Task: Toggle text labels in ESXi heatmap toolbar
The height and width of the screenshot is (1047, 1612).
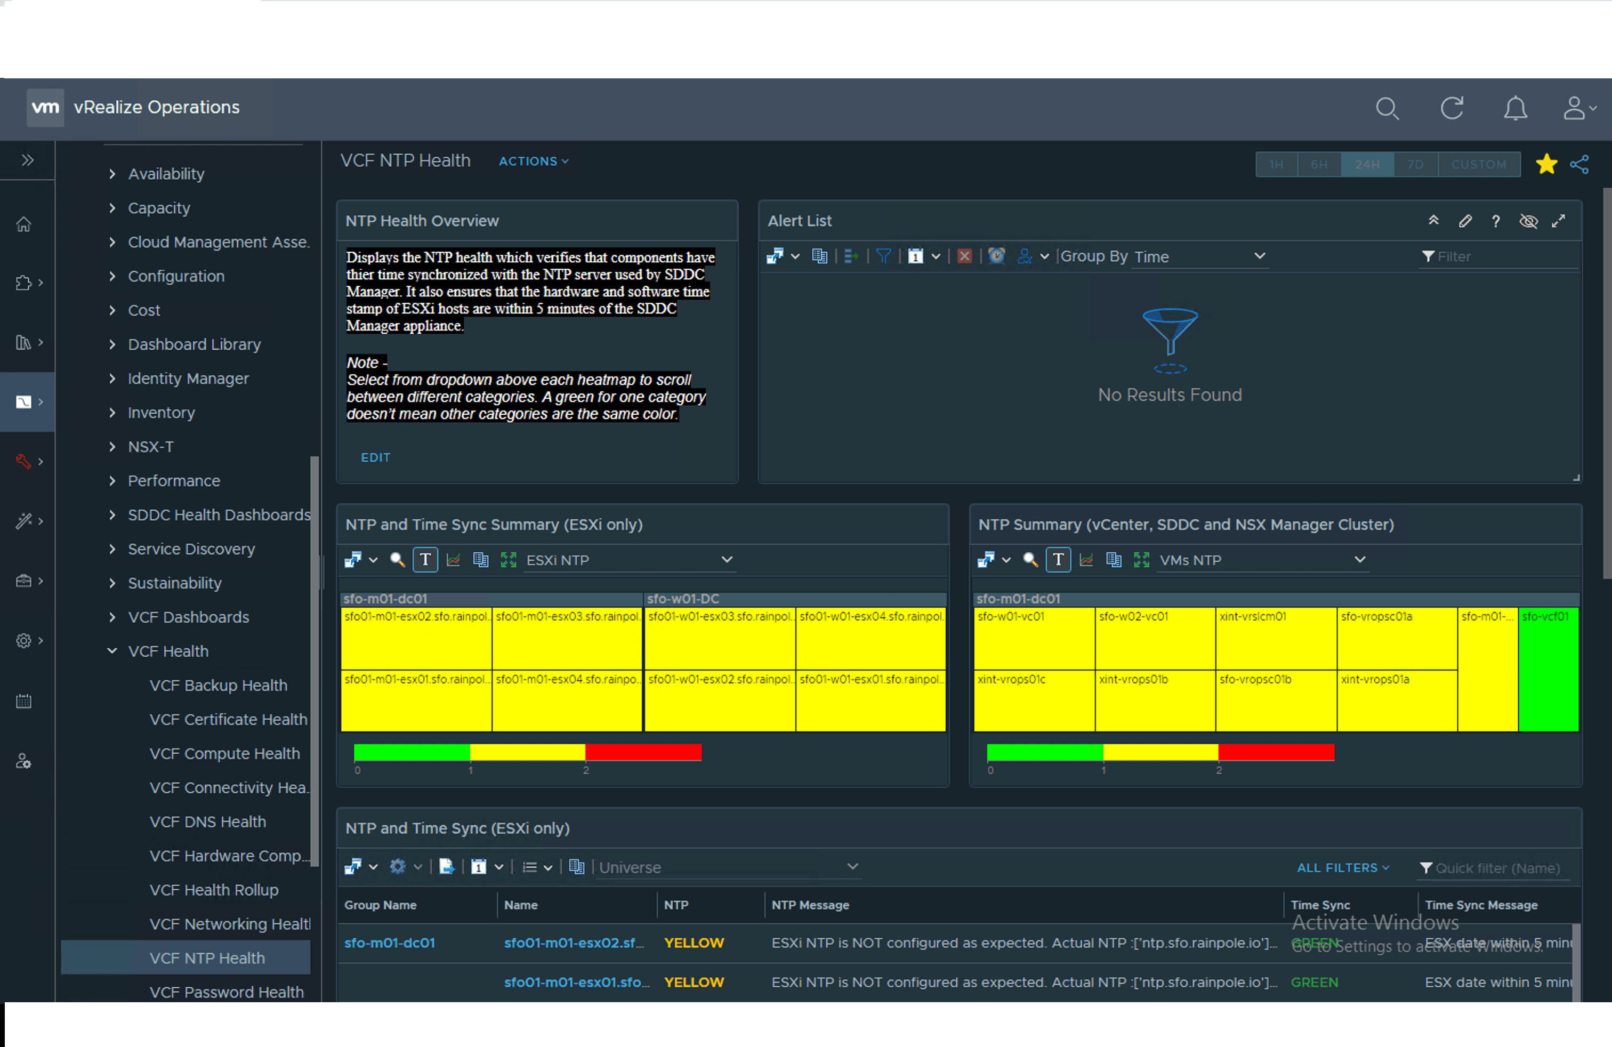Action: coord(425,559)
